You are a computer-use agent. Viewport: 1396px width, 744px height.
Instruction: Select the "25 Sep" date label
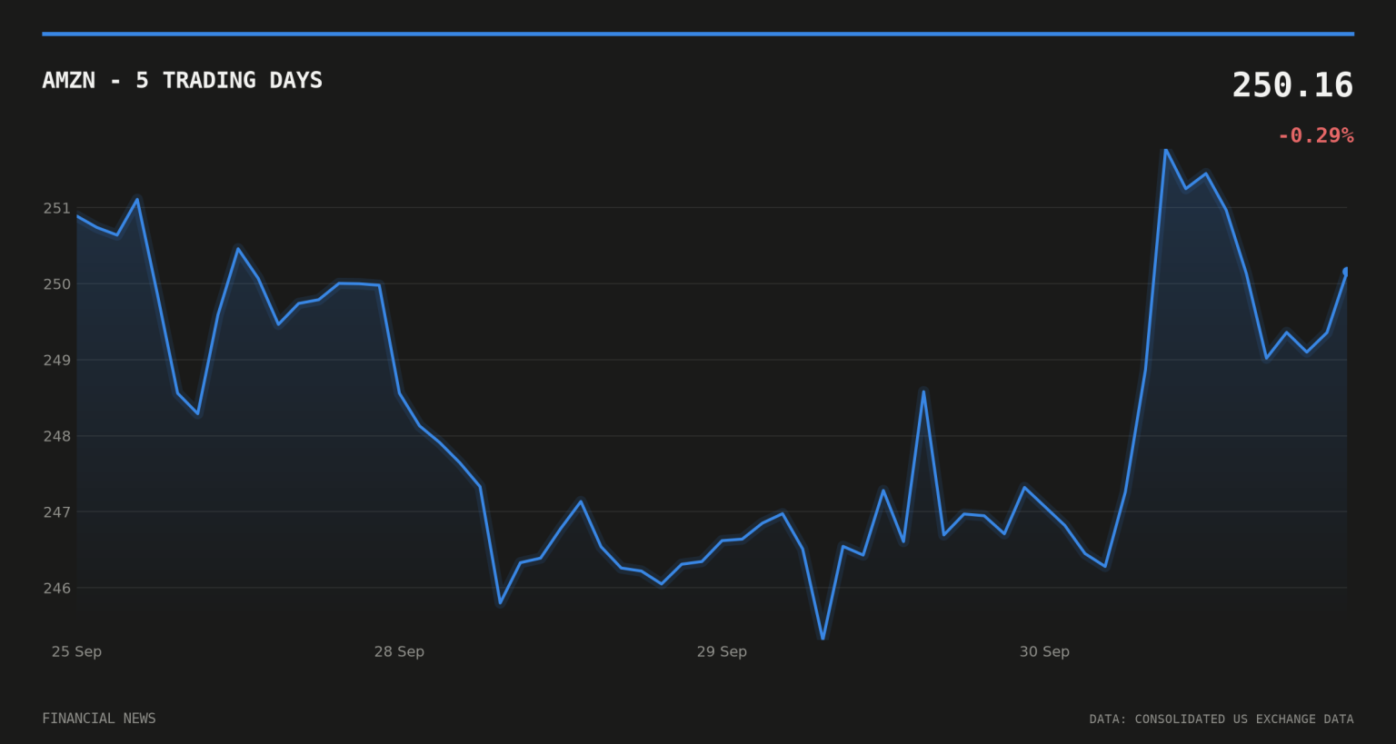coord(76,651)
